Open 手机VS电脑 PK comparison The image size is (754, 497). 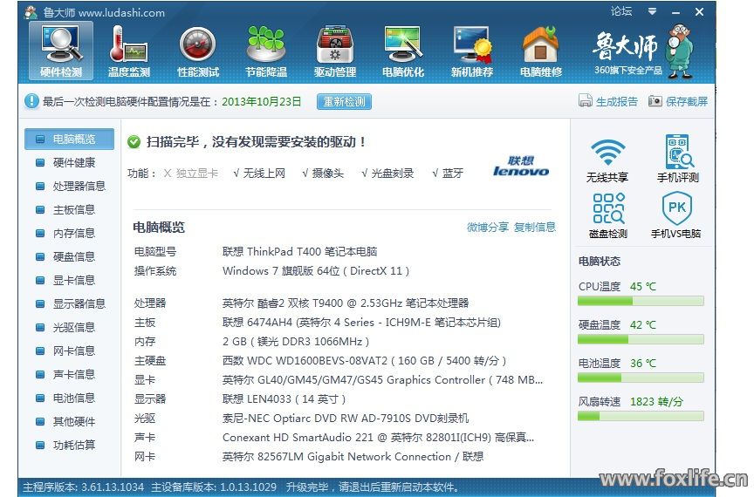(x=676, y=214)
